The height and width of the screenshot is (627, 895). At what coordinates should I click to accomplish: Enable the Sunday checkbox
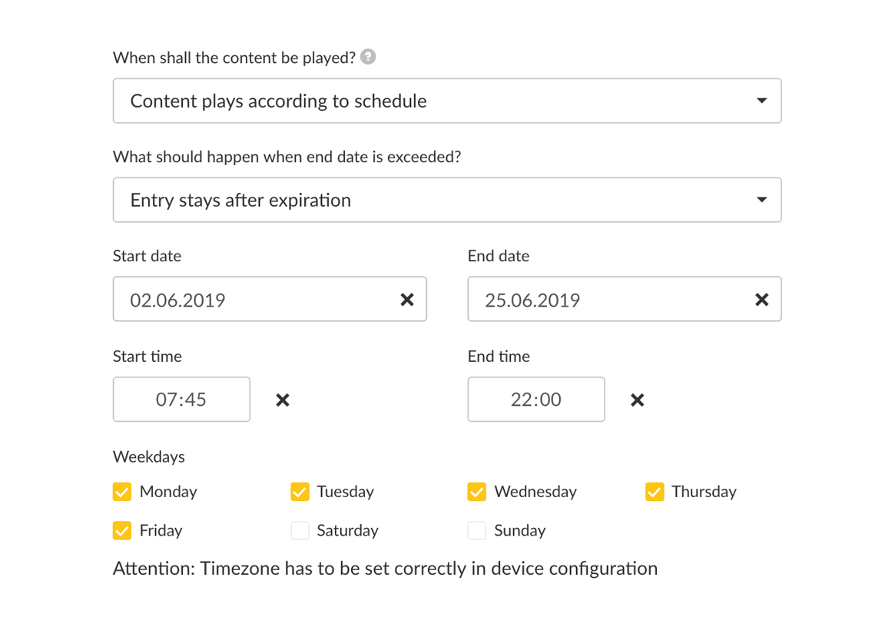click(x=477, y=530)
